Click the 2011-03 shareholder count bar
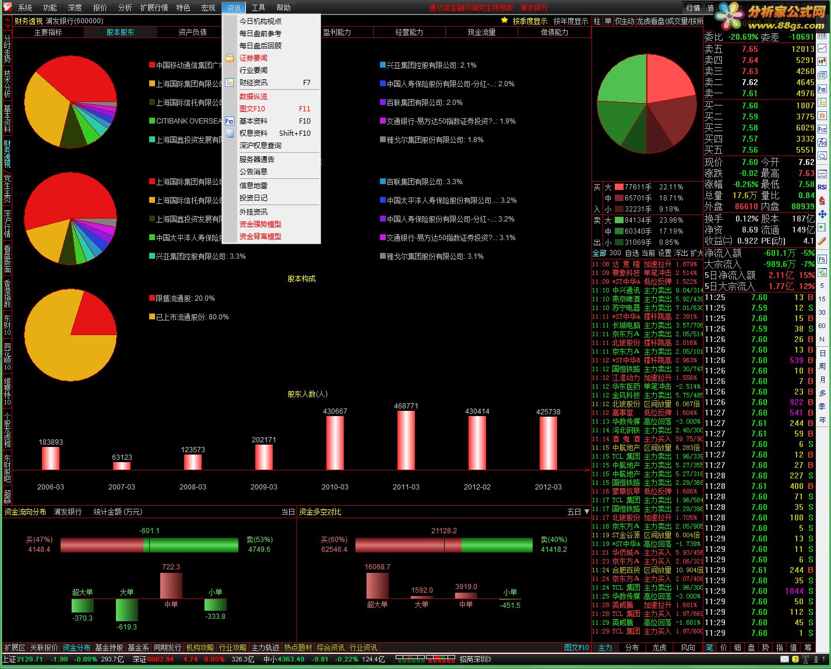Viewport: 831px width, 669px height. pos(406,440)
